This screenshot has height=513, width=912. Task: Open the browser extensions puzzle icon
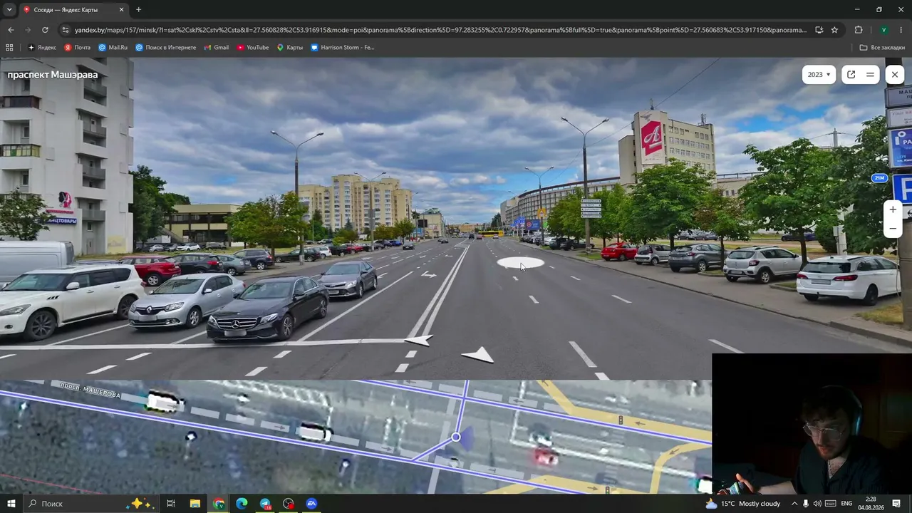point(859,30)
